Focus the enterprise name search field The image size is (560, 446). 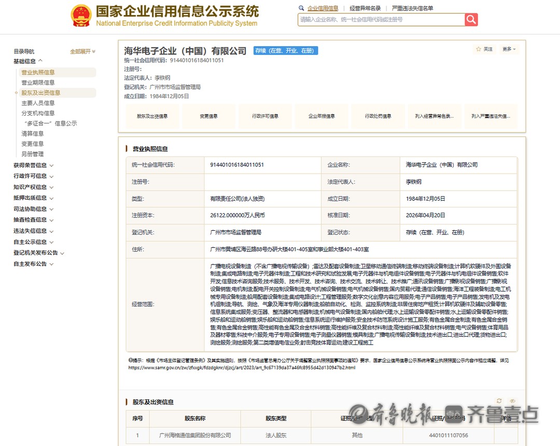coord(381,20)
